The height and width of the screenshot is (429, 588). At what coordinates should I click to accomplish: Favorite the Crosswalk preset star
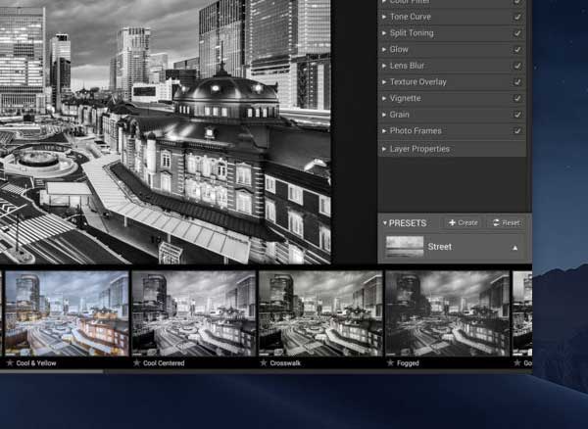pyautogui.click(x=264, y=362)
